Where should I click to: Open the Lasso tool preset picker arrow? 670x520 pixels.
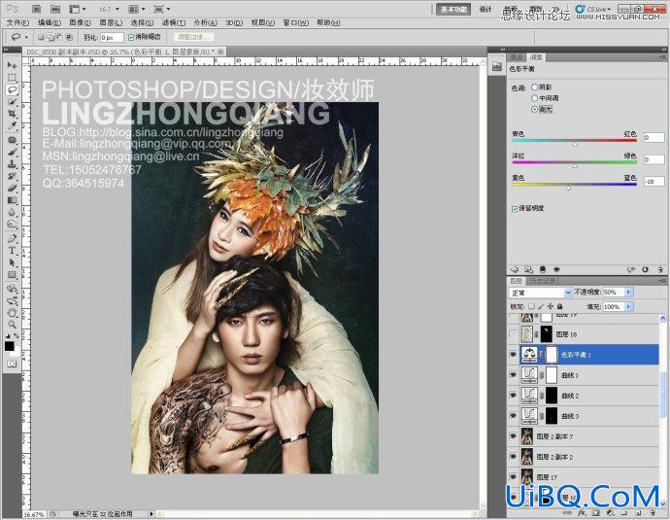tap(26, 38)
